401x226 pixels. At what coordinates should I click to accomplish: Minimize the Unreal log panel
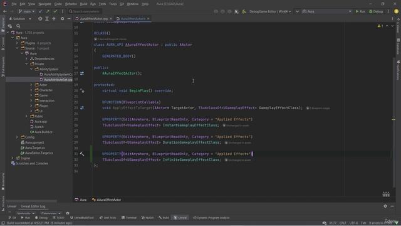(x=392, y=206)
